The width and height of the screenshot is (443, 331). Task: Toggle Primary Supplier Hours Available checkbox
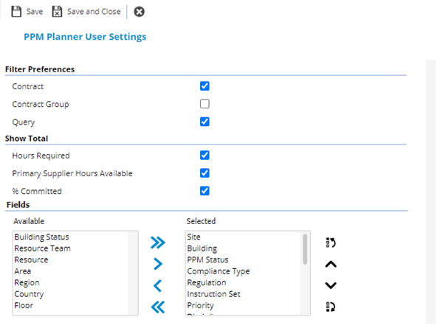coord(205,173)
